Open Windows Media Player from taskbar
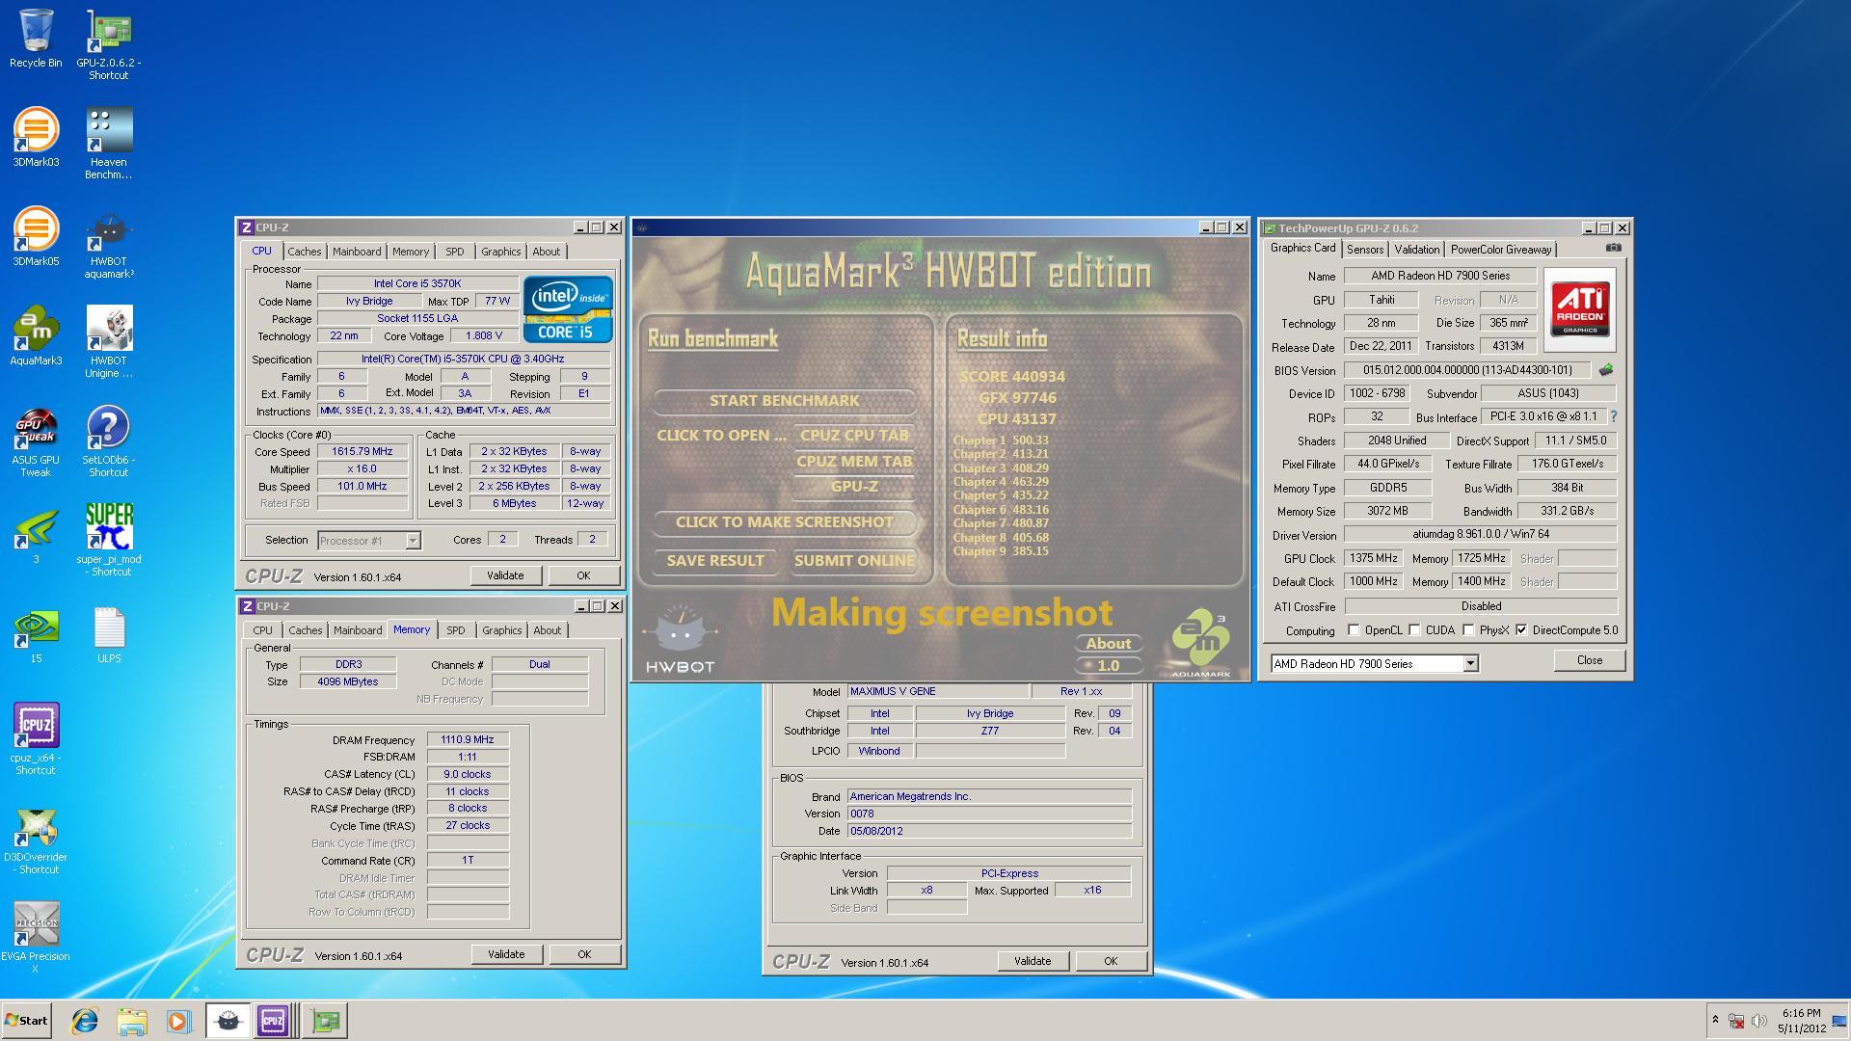Image resolution: width=1851 pixels, height=1041 pixels. click(x=178, y=1021)
